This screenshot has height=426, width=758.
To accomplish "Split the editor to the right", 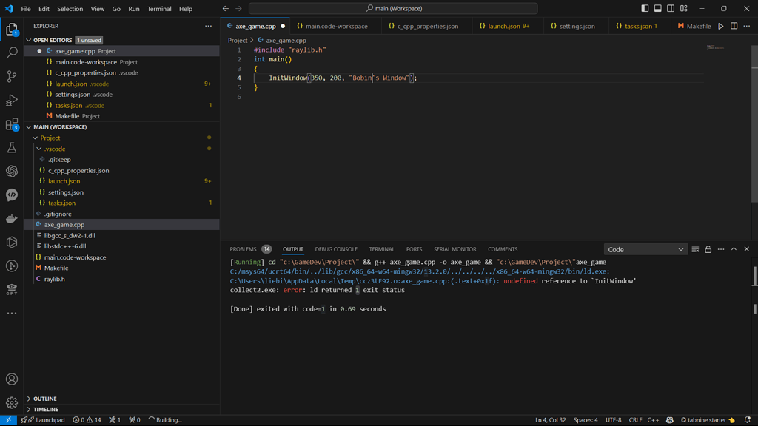I will click(x=734, y=26).
